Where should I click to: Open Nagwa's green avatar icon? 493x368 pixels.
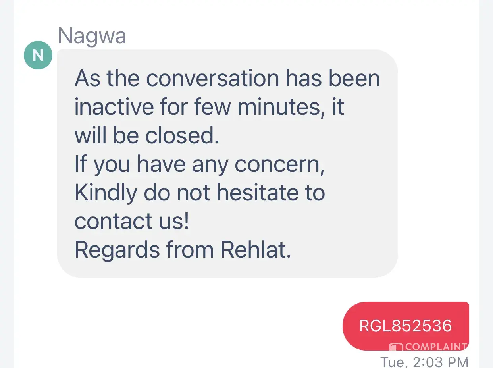(x=38, y=55)
